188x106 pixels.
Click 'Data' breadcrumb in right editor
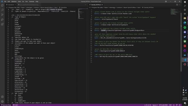click(x=139, y=7)
